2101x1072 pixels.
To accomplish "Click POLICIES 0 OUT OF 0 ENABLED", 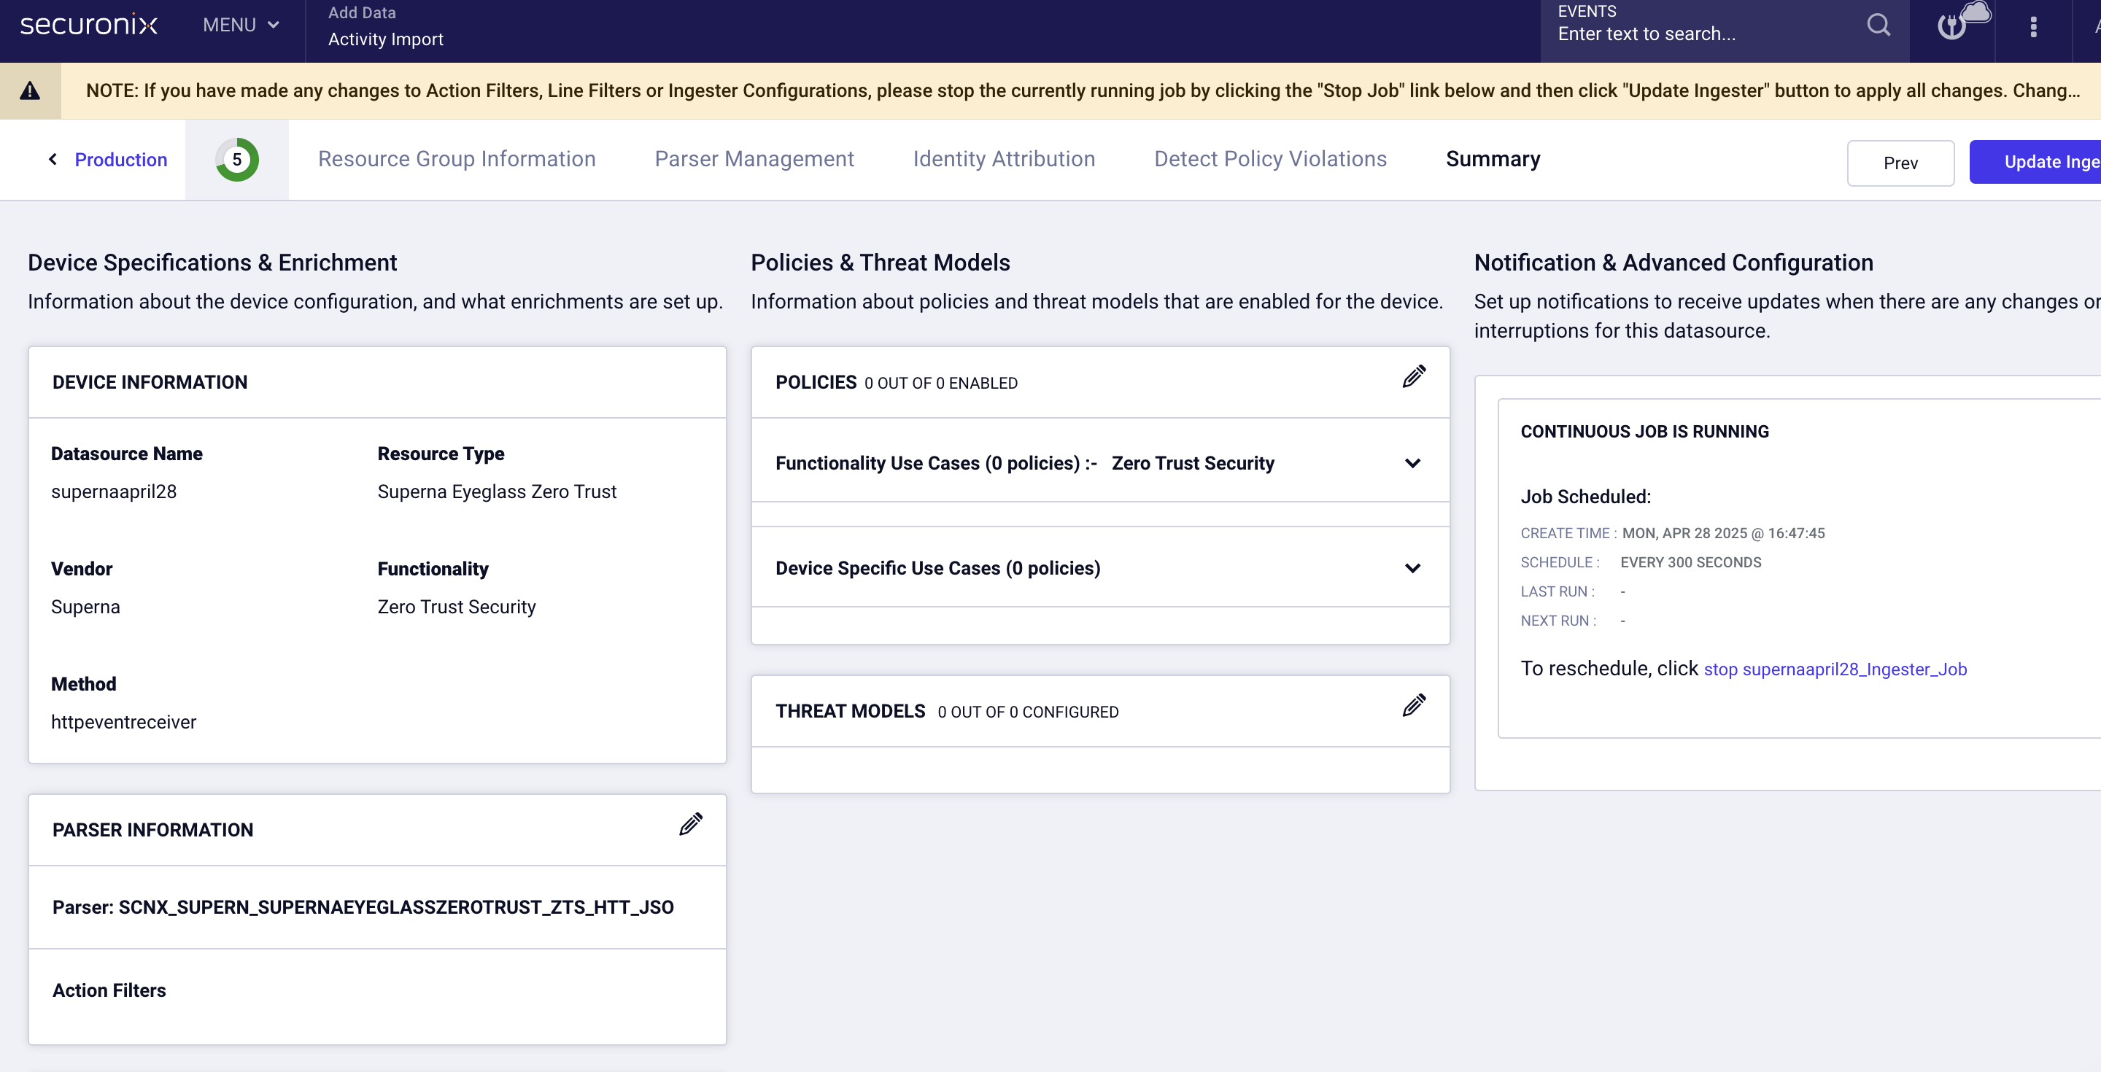I will (x=897, y=382).
